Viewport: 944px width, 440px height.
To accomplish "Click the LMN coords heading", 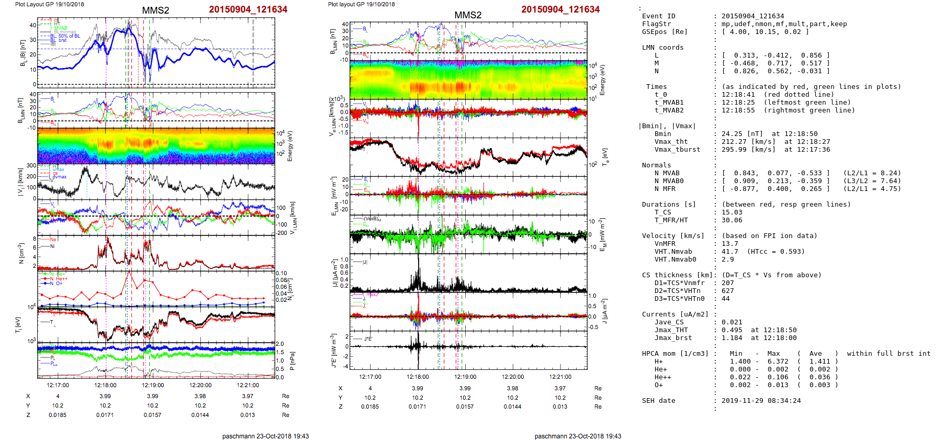I will point(662,48).
